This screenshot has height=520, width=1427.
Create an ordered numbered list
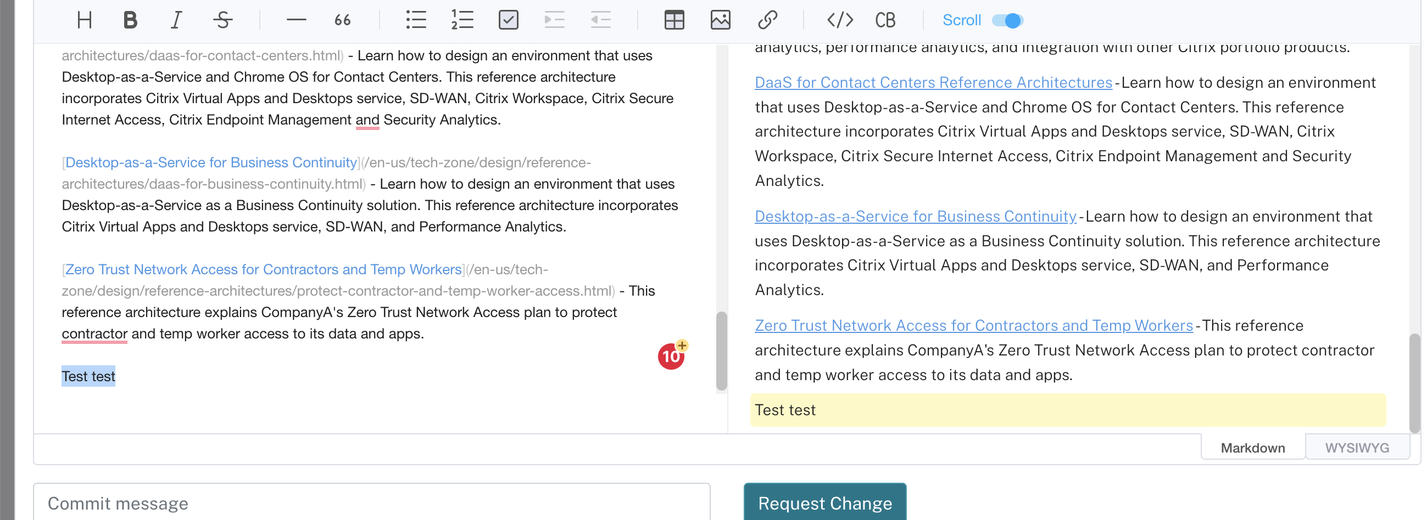point(462,20)
